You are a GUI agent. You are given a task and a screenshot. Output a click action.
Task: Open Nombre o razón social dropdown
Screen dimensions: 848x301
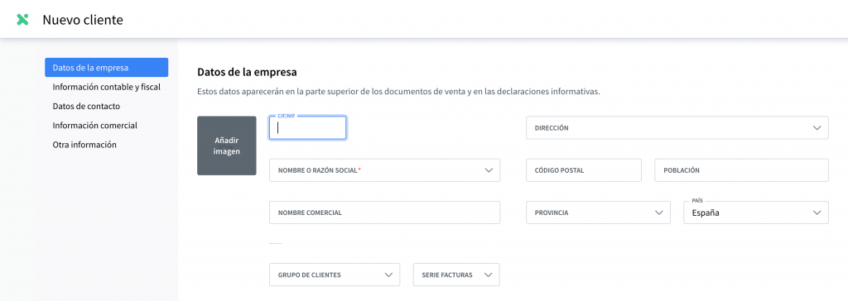[x=384, y=170]
